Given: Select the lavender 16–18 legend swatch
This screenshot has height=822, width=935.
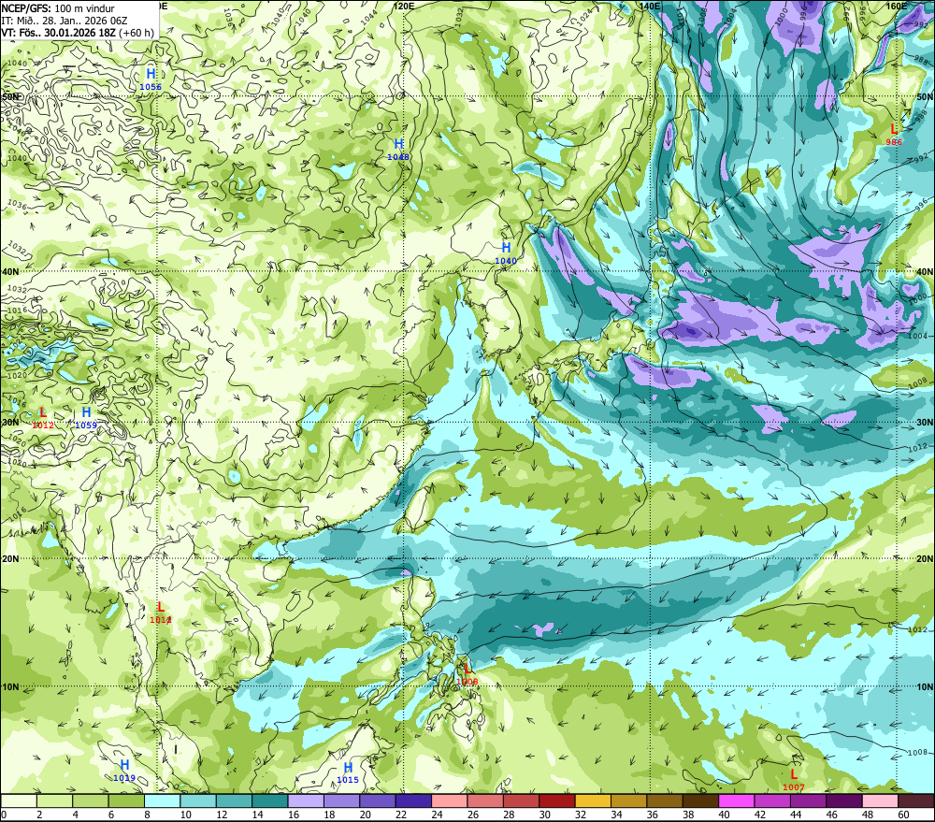Looking at the screenshot, I should pos(306,800).
